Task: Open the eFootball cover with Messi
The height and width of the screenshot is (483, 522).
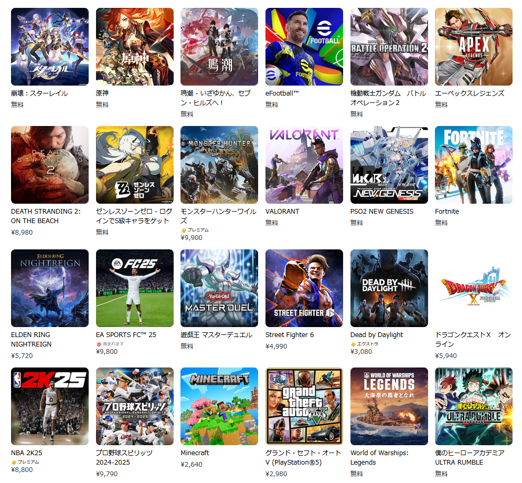Action: click(304, 47)
